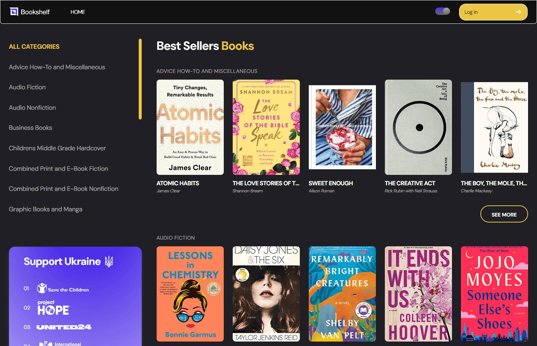Image resolution: width=537 pixels, height=346 pixels.
Task: Open The Love Stories of the Bible Speak cover
Action: click(x=266, y=127)
